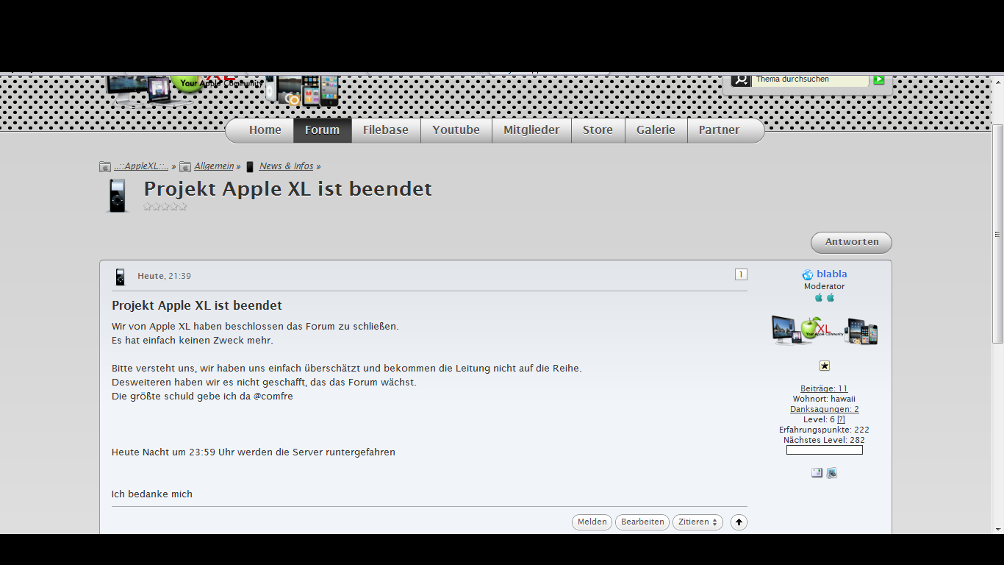
Task: Report the post with Melden
Action: pos(592,522)
